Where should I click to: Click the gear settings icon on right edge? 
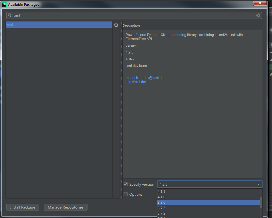coord(270,30)
